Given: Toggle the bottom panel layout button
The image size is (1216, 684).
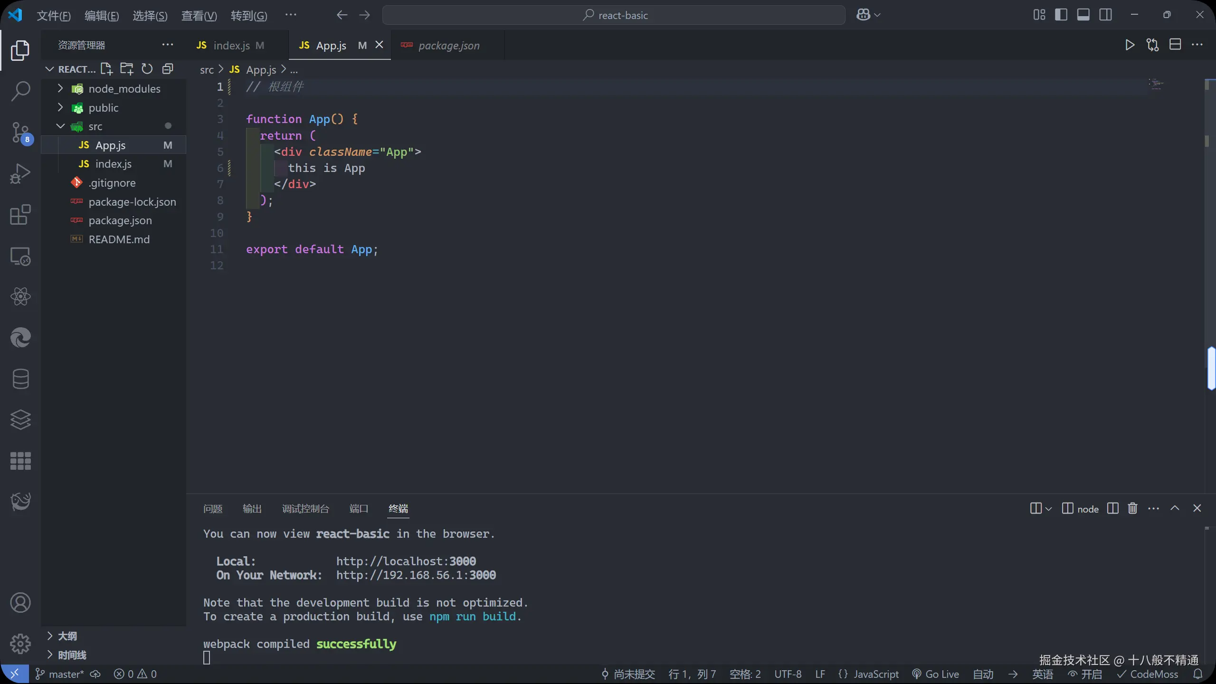Looking at the screenshot, I should (1083, 15).
